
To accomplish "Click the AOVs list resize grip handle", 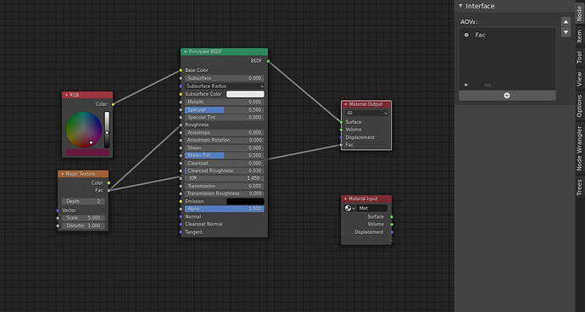I will [x=487, y=85].
